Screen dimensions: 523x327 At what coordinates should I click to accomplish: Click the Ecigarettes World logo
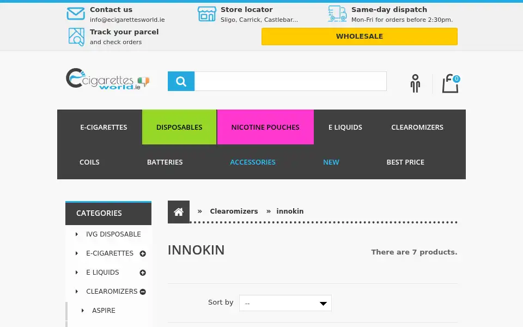click(x=107, y=79)
